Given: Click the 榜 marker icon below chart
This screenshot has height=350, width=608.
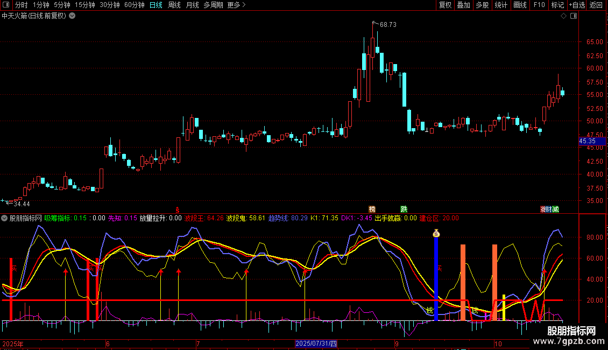Looking at the screenshot, I should coord(372,209).
